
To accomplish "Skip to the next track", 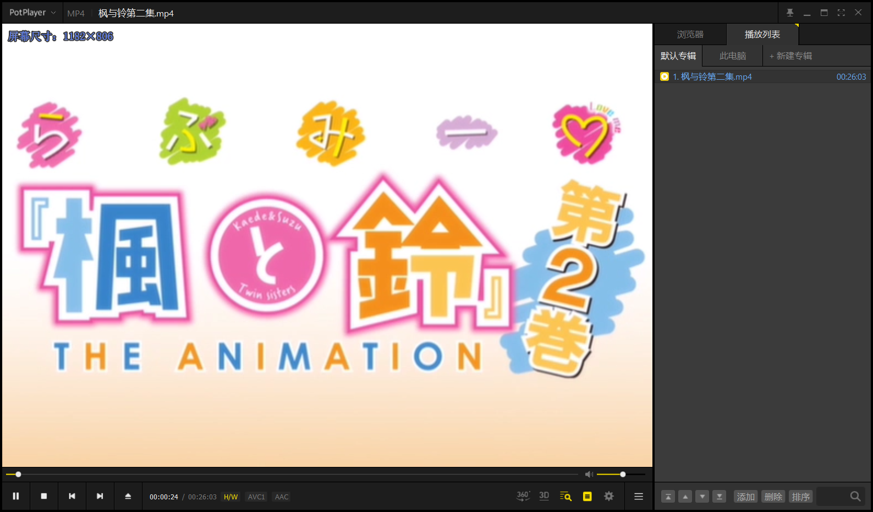I will [100, 496].
